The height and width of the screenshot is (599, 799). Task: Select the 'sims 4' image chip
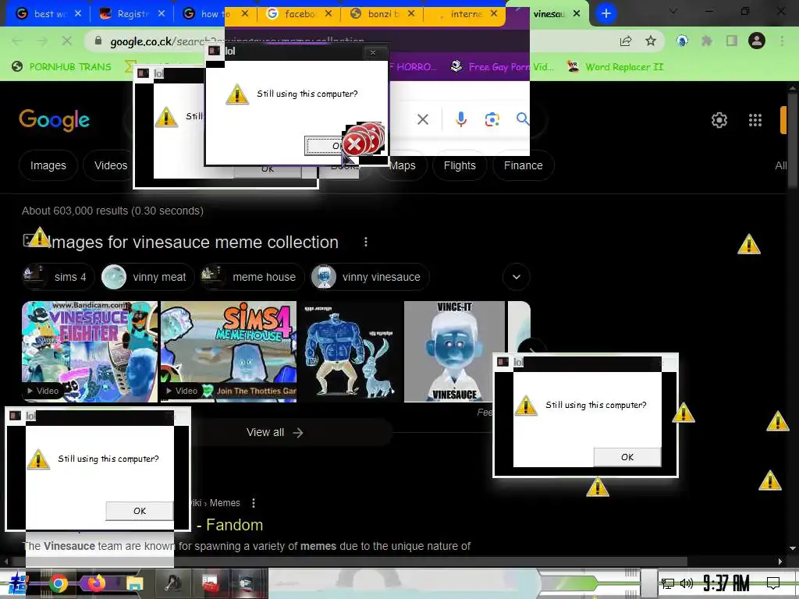pyautogui.click(x=58, y=277)
